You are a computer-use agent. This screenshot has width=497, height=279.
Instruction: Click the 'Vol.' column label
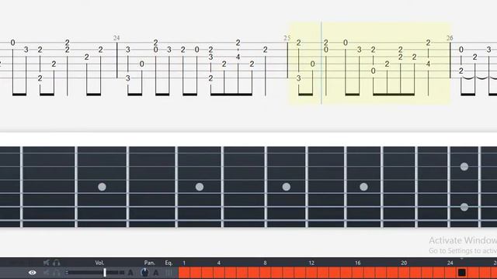(x=99, y=263)
